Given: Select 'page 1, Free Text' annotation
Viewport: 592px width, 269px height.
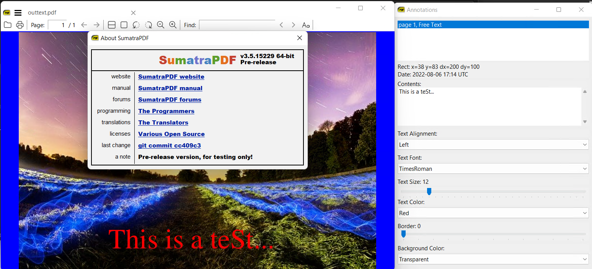Looking at the screenshot, I should (x=493, y=24).
